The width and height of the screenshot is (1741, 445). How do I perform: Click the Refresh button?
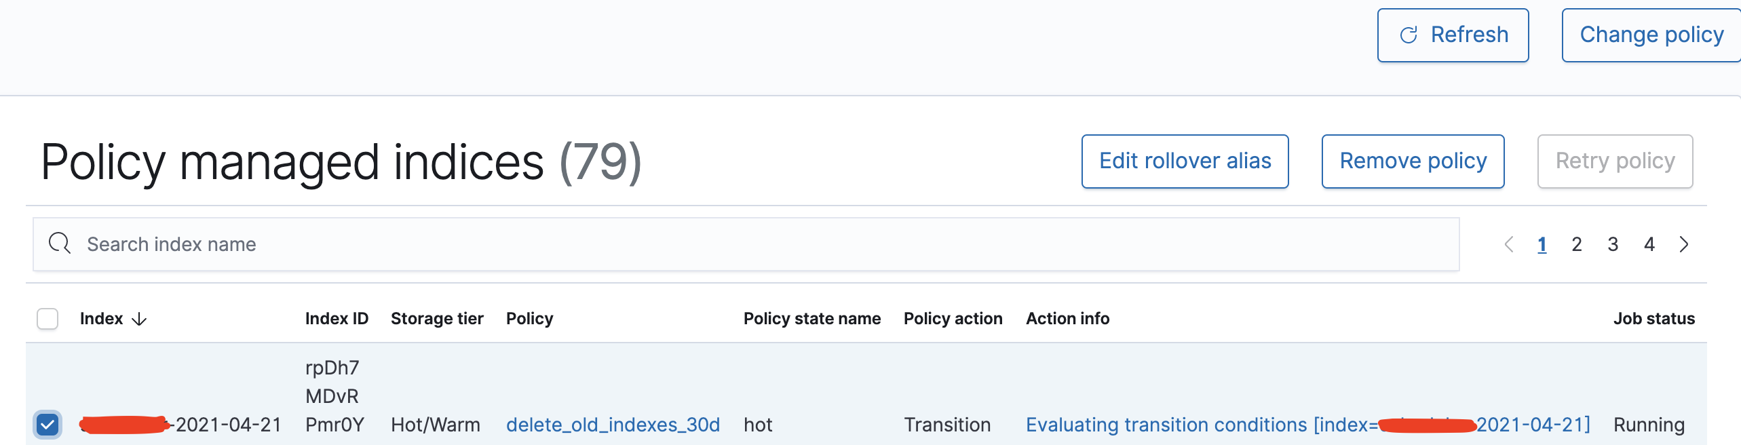pos(1453,35)
